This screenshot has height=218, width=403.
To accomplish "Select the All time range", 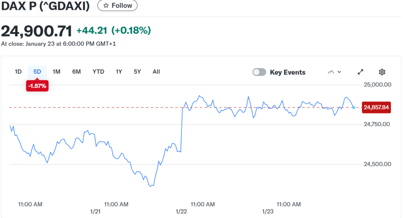I will pos(156,72).
